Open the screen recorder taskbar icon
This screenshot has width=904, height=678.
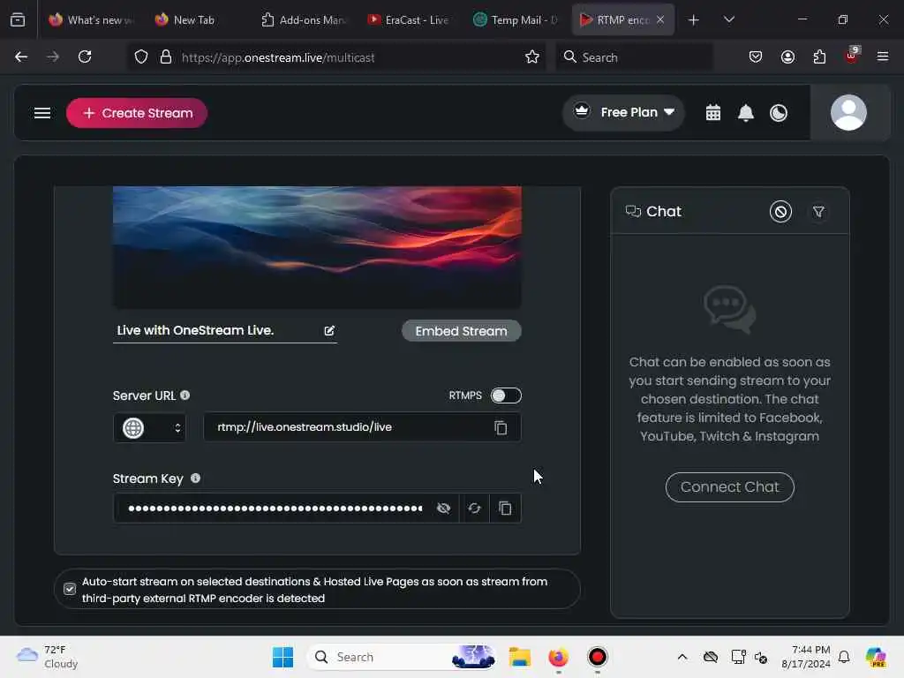point(598,657)
